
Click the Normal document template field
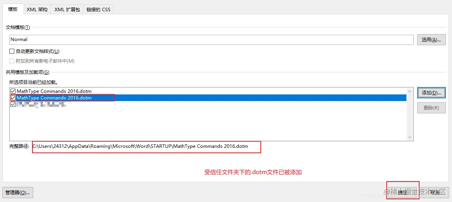coord(211,39)
